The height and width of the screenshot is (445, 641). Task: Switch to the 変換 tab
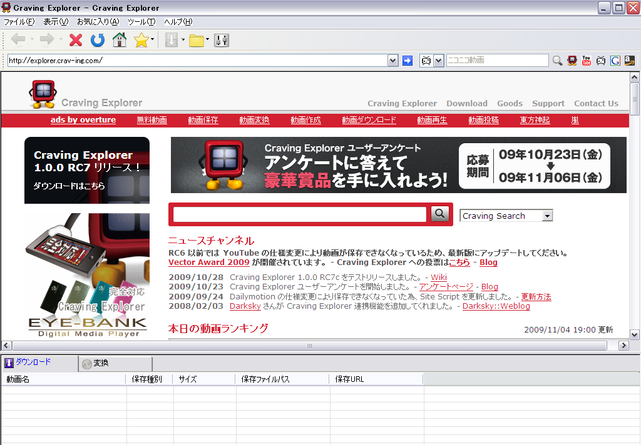click(x=116, y=363)
